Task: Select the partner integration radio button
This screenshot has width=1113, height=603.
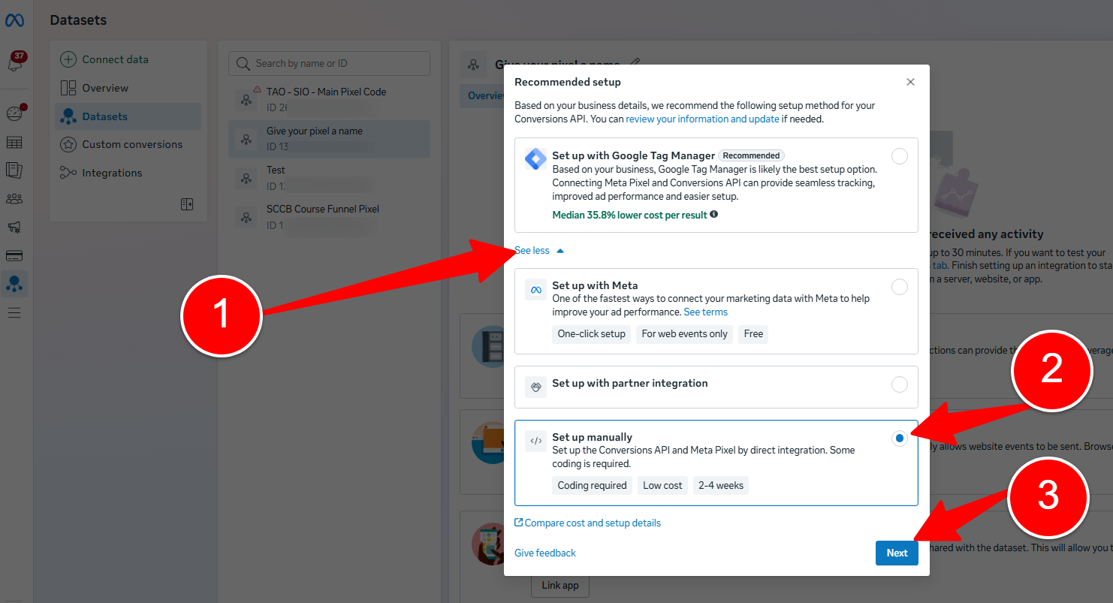Action: point(899,384)
